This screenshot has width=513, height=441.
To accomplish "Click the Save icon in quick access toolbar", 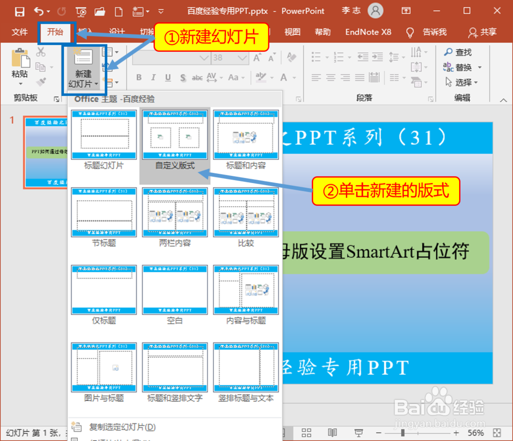I will 19,12.
